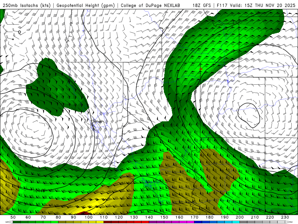Click the small closed contour circle at upper left
The width and height of the screenshot is (298, 224).
(19, 32)
